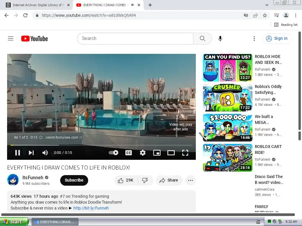The width and height of the screenshot is (302, 226).
Task: Open ItsFunneh channel avatar
Action: click(x=13, y=180)
